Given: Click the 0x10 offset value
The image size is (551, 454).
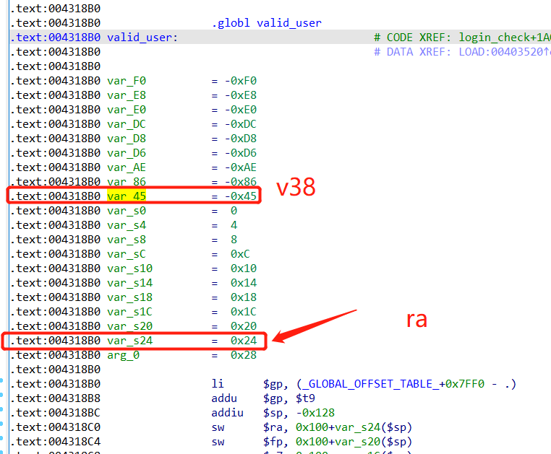Looking at the screenshot, I should [x=244, y=269].
